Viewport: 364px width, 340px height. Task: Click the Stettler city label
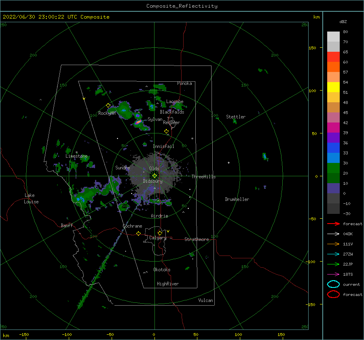(236, 117)
